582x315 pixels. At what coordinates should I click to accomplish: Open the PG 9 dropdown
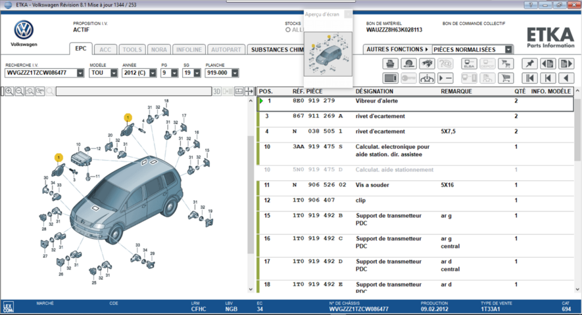click(174, 73)
